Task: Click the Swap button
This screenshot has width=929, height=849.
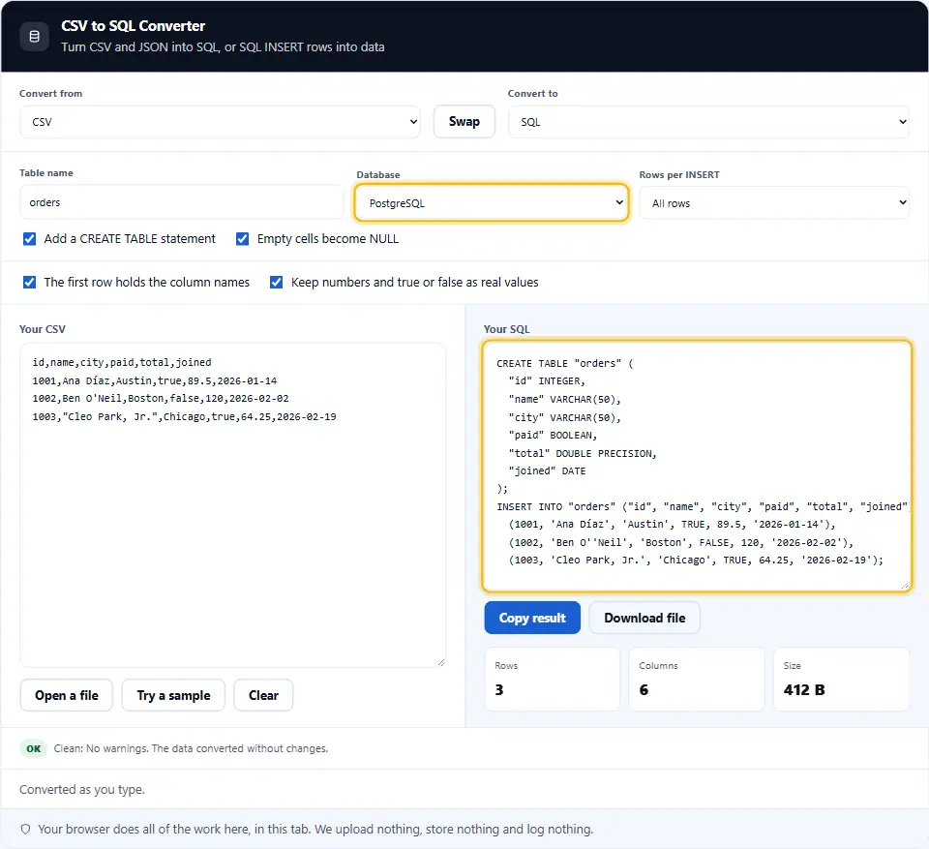Action: click(x=464, y=122)
